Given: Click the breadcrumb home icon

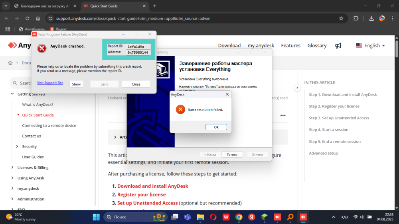Looking at the screenshot, I should (x=10, y=62).
